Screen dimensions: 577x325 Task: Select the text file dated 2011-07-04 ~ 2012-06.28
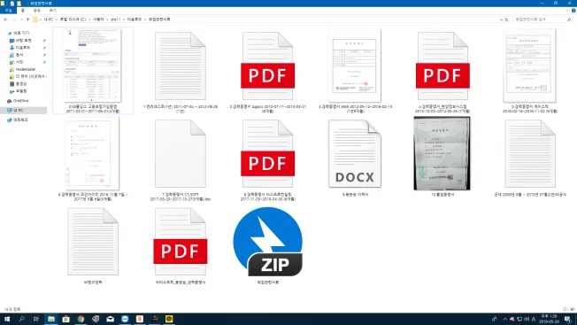tap(181, 66)
